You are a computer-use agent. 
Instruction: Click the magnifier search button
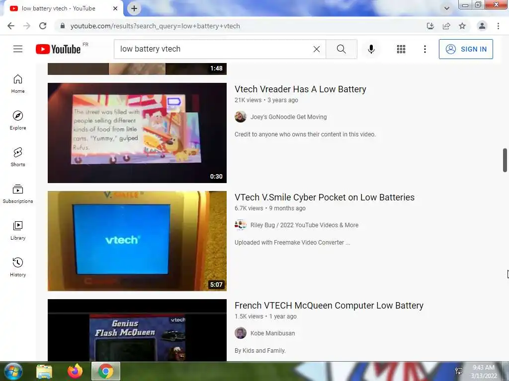tap(341, 49)
